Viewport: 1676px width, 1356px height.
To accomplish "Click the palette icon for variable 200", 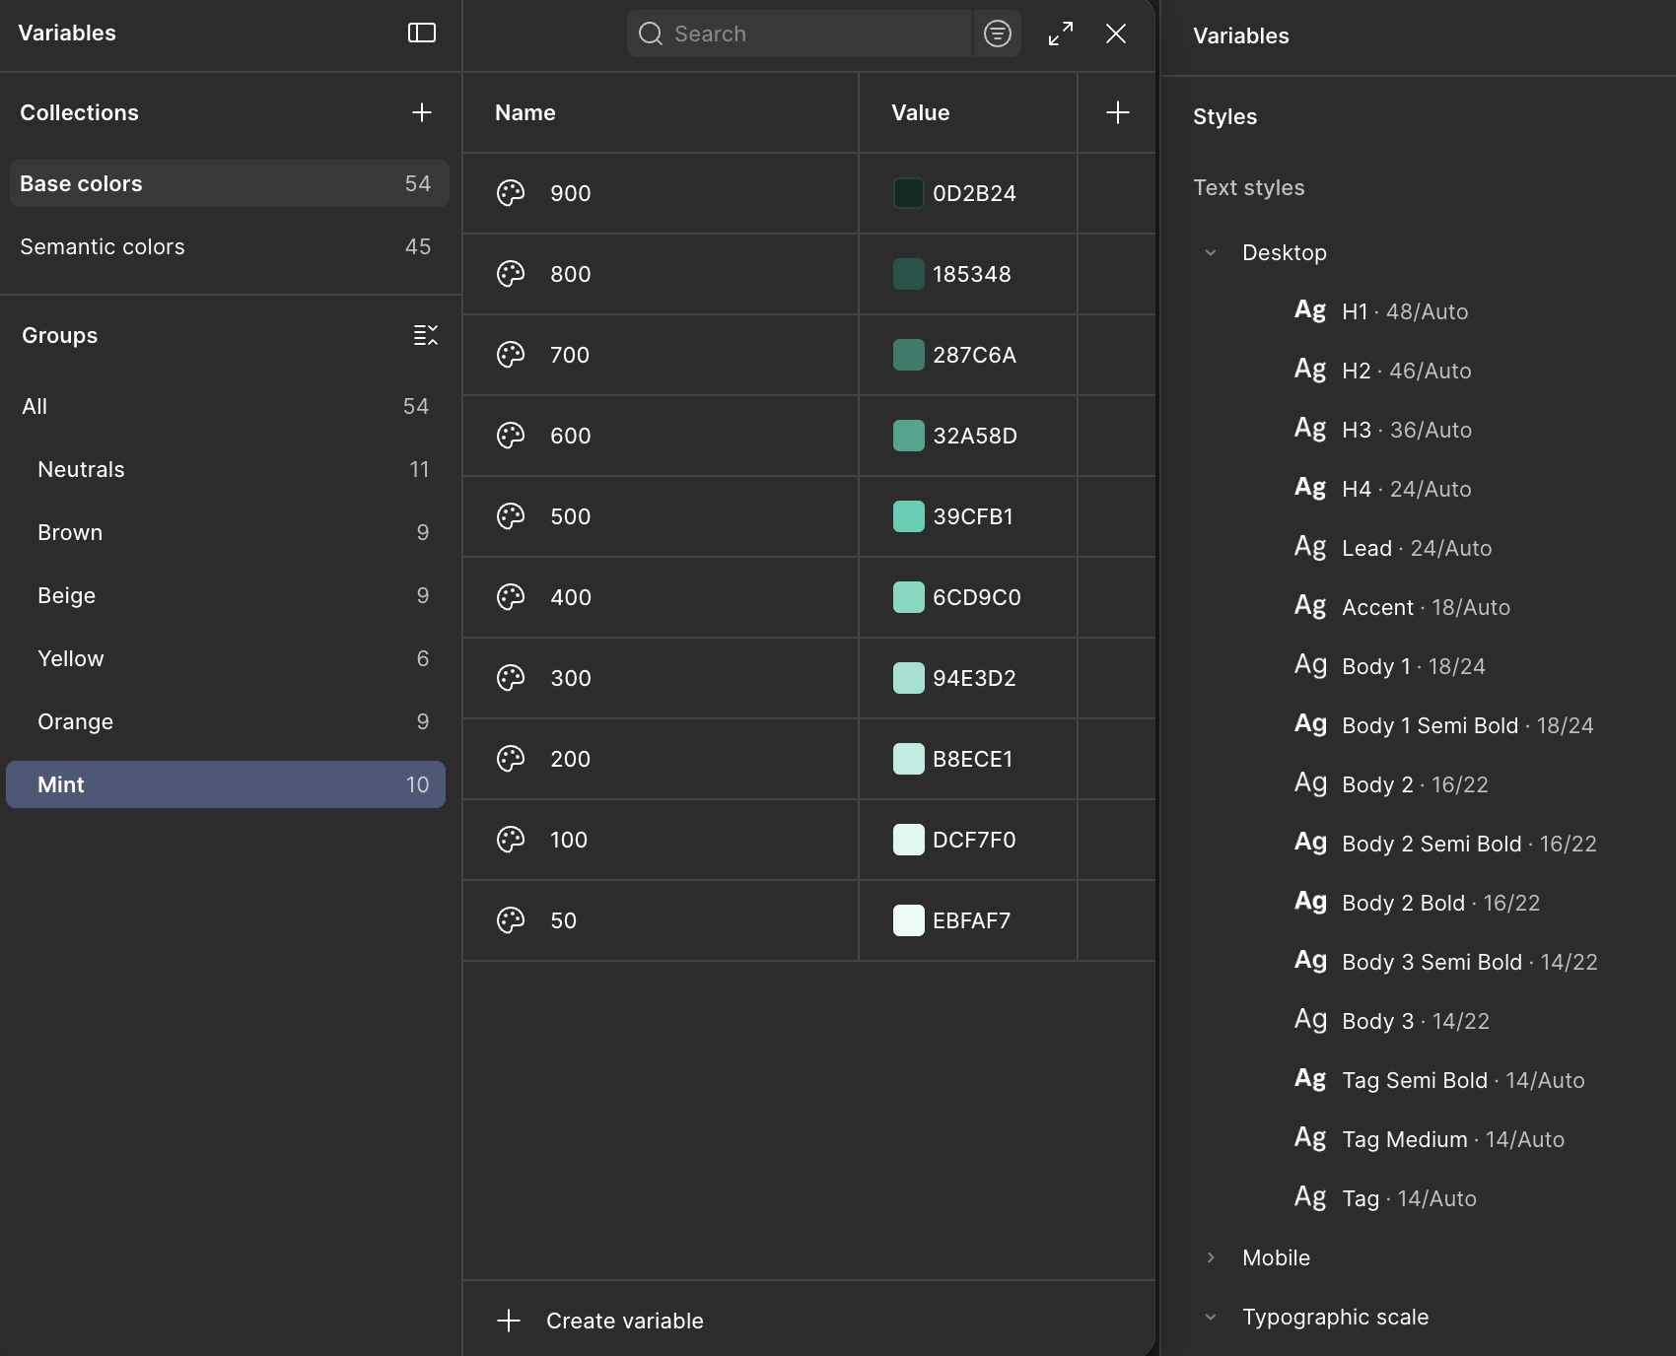I will tap(511, 759).
